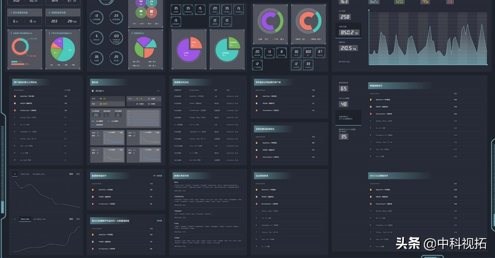Switch lower loss chart to 实时
Image resolution: width=495 pixels, height=258 pixels.
pos(71,219)
